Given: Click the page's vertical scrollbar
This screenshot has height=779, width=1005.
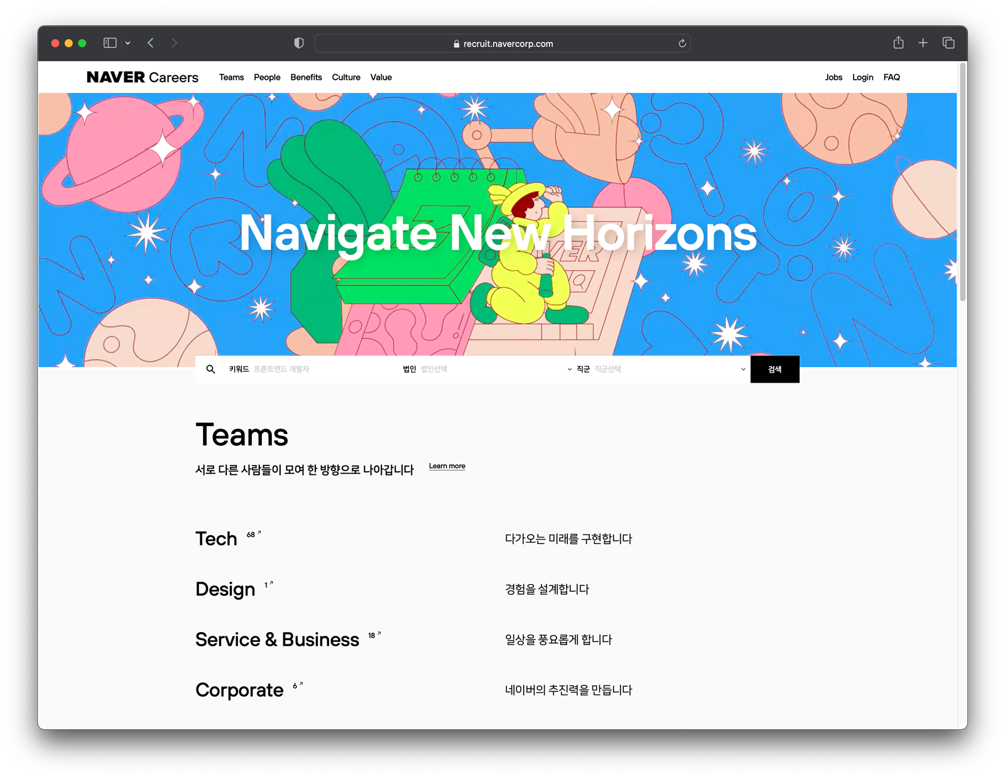Looking at the screenshot, I should pyautogui.click(x=962, y=182).
